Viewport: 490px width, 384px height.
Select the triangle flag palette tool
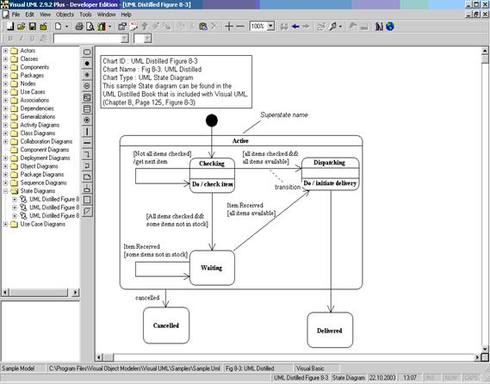point(87,211)
